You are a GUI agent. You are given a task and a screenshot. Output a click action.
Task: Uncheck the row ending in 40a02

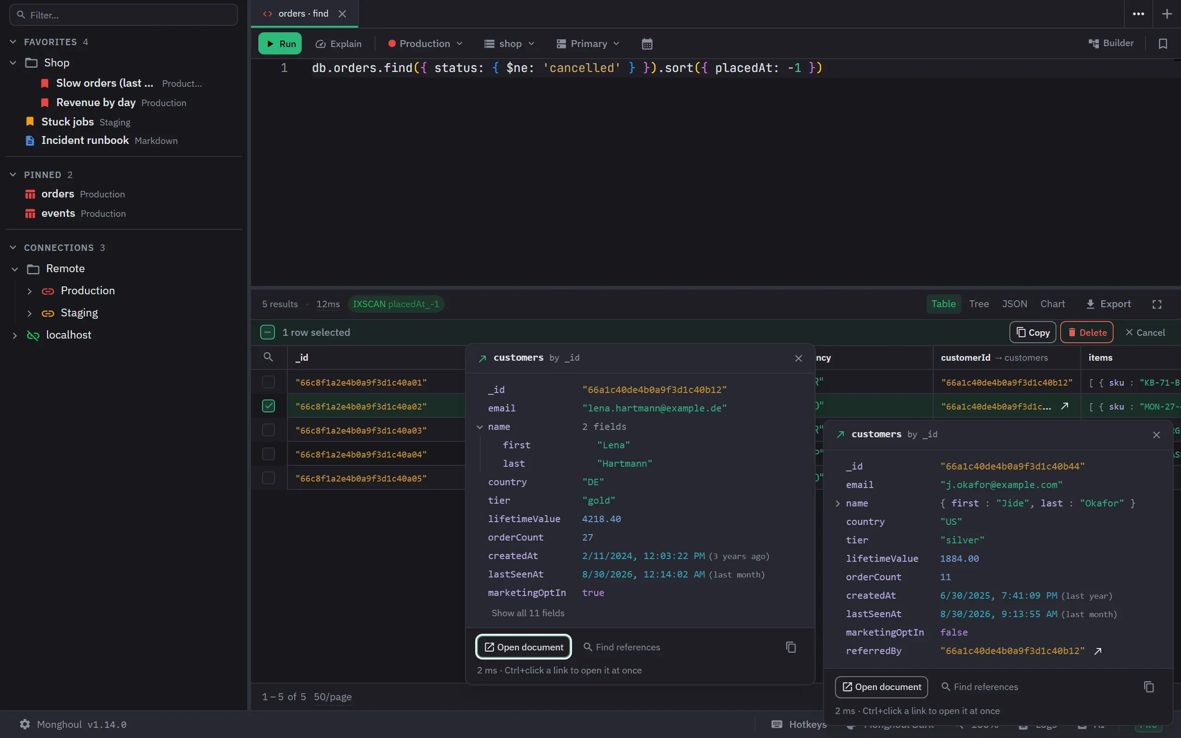pyautogui.click(x=268, y=406)
